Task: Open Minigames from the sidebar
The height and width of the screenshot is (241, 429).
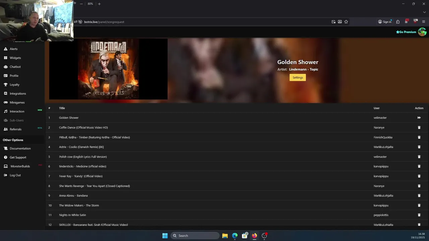Action: coord(17,102)
